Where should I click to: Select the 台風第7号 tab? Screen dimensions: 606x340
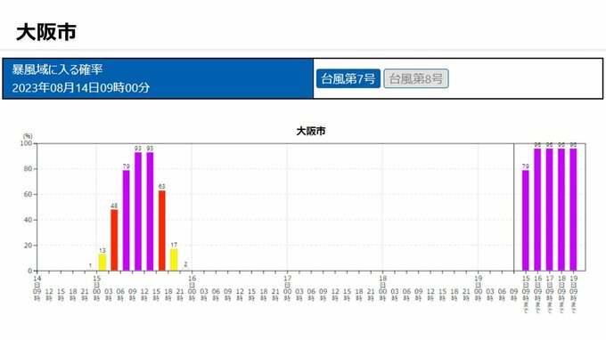[348, 78]
